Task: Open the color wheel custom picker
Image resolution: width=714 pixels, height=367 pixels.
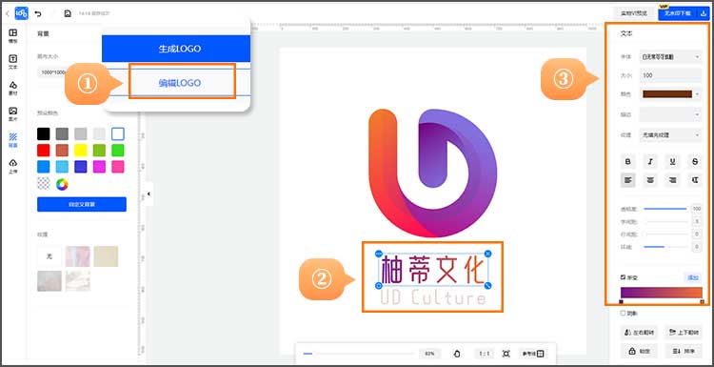Action: click(x=62, y=184)
